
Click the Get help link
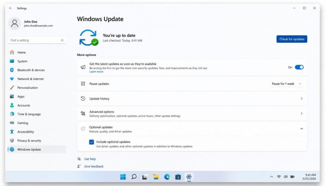pyautogui.click(x=90, y=159)
